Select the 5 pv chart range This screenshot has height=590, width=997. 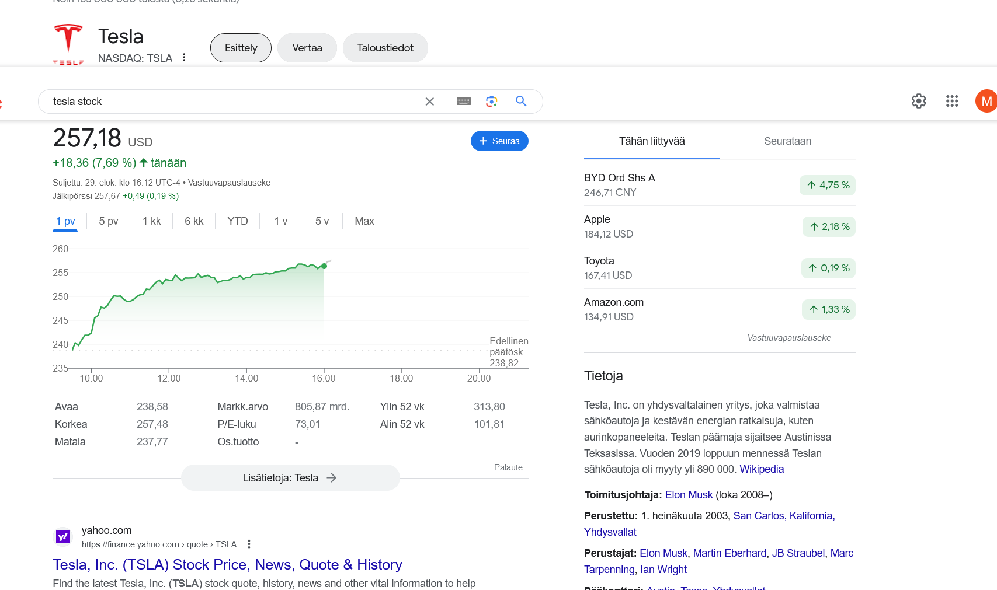(109, 221)
